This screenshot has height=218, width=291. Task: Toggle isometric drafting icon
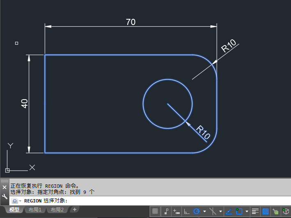(213, 211)
